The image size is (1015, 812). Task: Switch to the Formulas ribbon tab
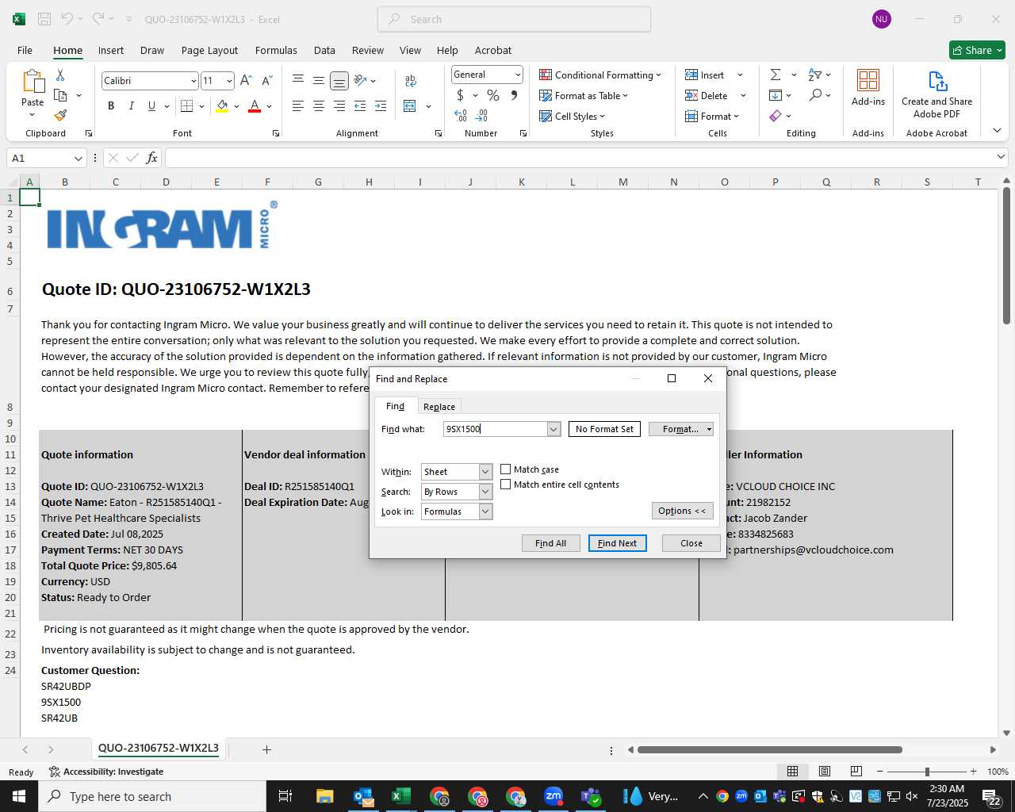pos(276,50)
